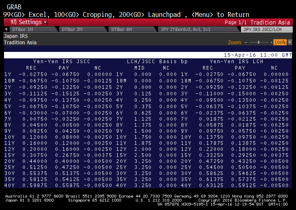Click JSCC 7Y REC value 0.00750
This screenshot has height=210, width=296.
point(35,119)
